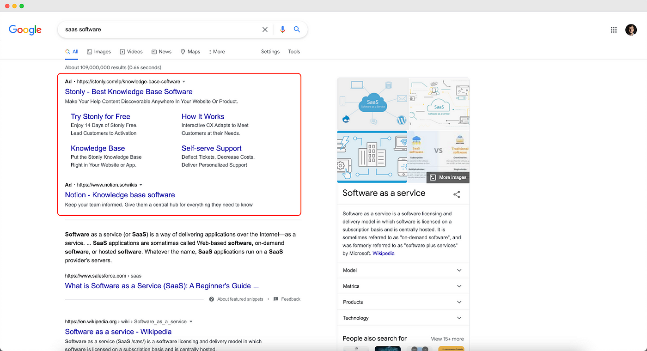647x351 pixels.
Task: Open the More search categories menu
Action: coord(217,52)
